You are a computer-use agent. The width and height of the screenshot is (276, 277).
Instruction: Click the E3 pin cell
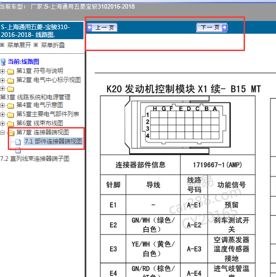click(x=113, y=249)
